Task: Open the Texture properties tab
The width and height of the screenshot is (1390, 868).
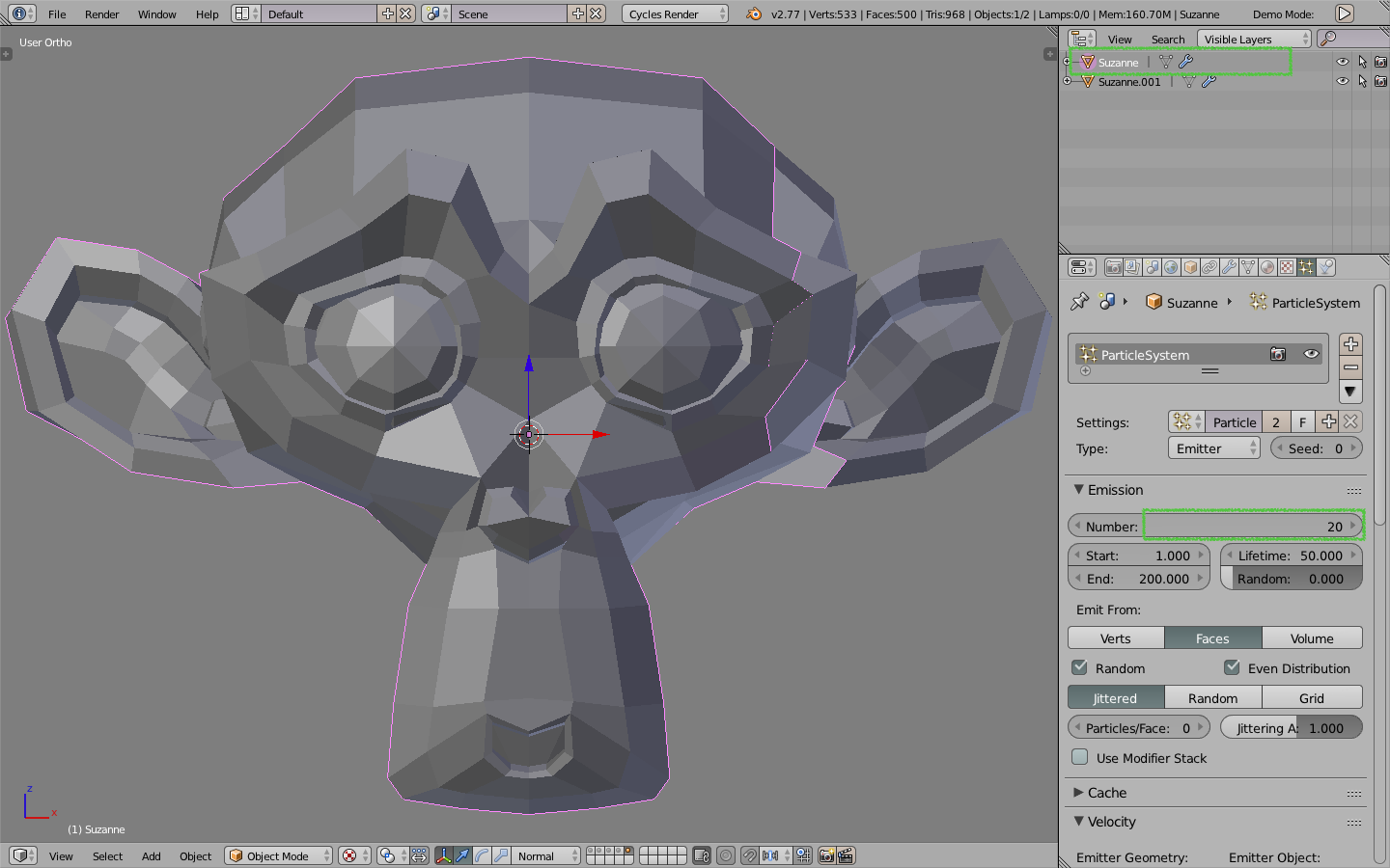Action: tap(1287, 267)
